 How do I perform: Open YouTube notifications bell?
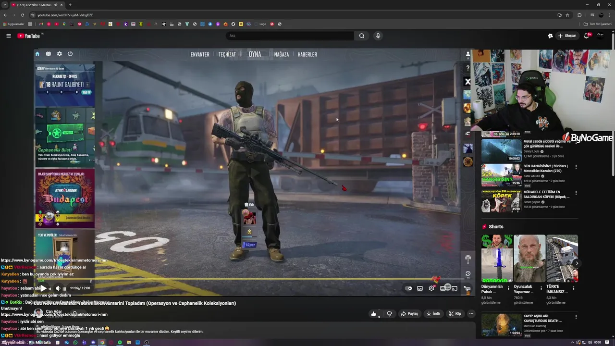(587, 36)
